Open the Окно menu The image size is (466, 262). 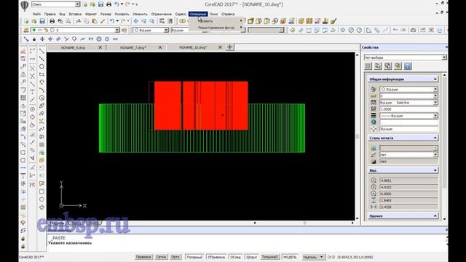coord(213,14)
